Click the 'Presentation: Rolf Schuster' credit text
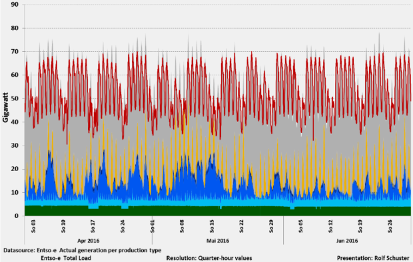 click(x=373, y=258)
